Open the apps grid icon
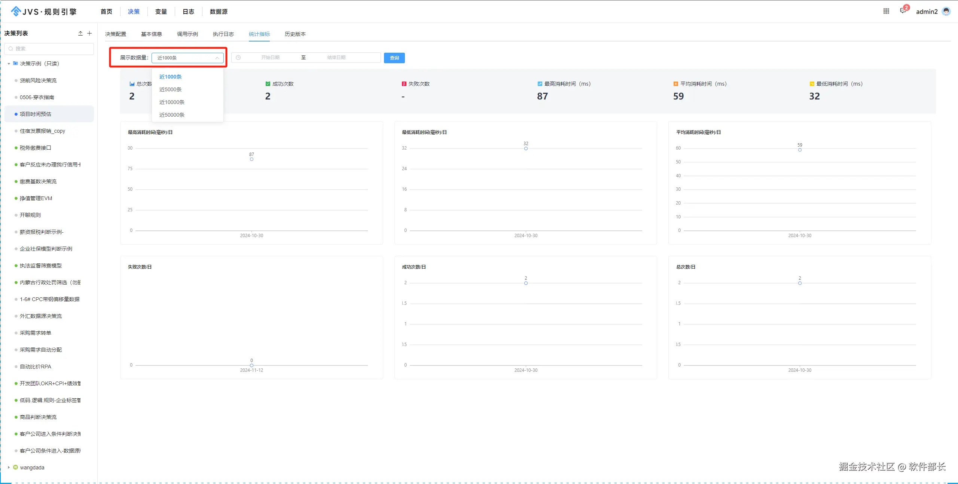958x484 pixels. (x=886, y=11)
